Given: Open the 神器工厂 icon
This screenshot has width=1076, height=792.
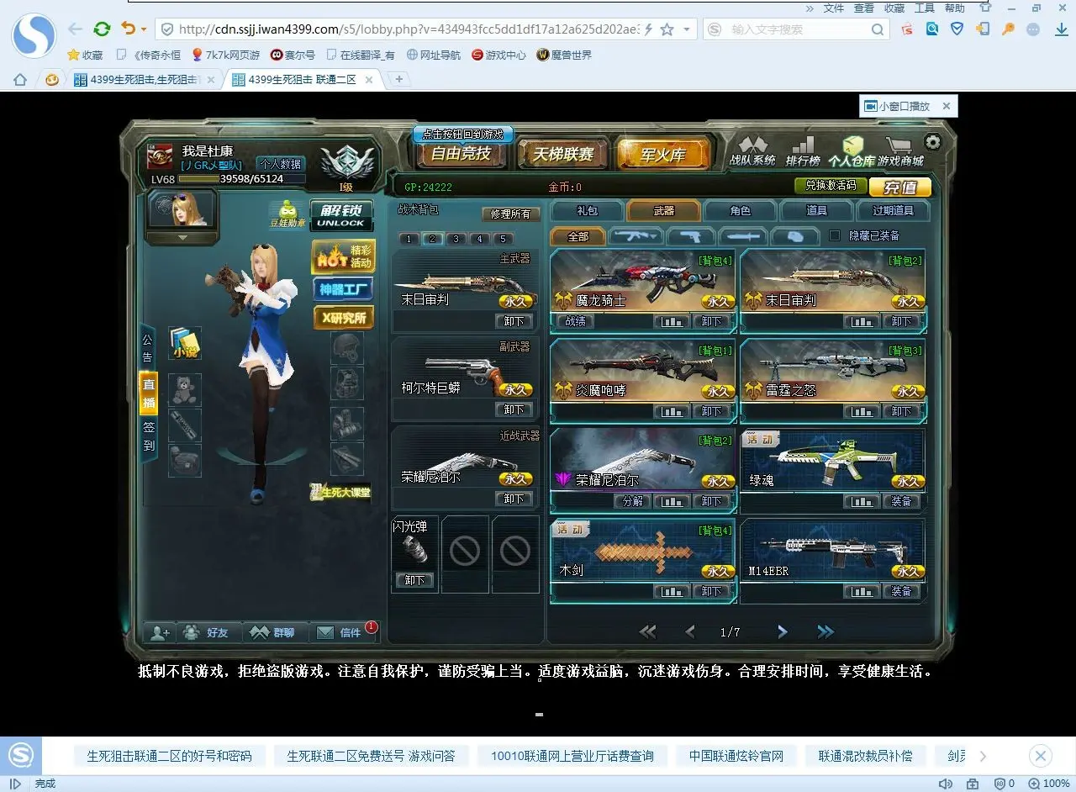Looking at the screenshot, I should tap(343, 289).
